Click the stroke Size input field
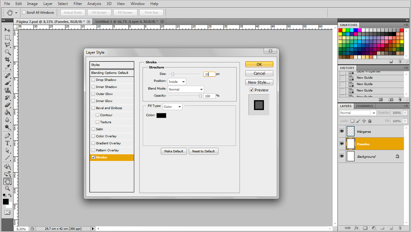 point(209,74)
